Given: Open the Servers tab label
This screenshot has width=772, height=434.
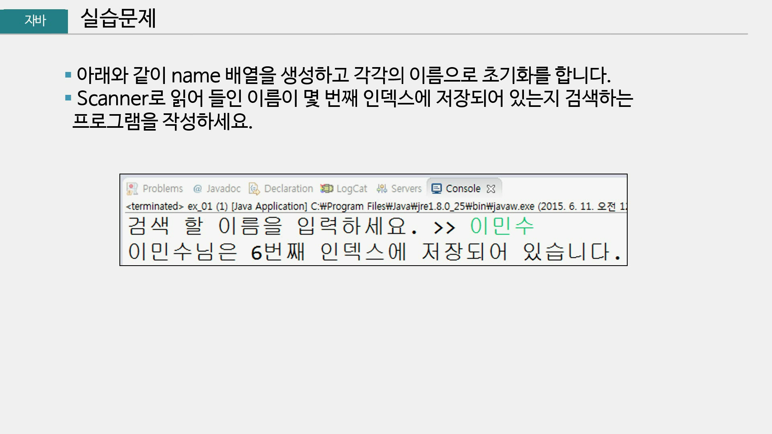Looking at the screenshot, I should coord(406,188).
